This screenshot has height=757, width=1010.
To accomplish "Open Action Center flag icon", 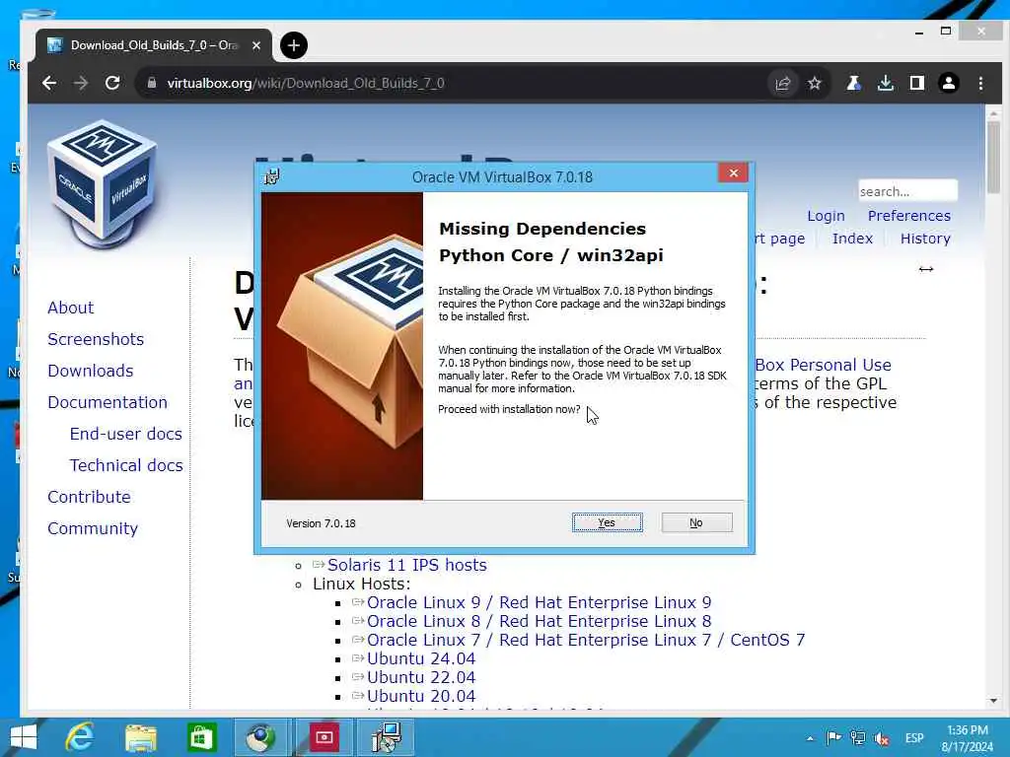I will [x=833, y=738].
